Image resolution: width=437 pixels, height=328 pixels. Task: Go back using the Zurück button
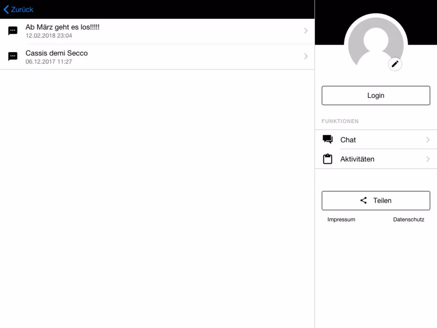18,10
